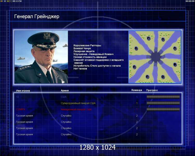The width and height of the screenshot is (195, 156).
Task: Click 'Улучшение - Невидимый Команч' line
Action: point(93,54)
